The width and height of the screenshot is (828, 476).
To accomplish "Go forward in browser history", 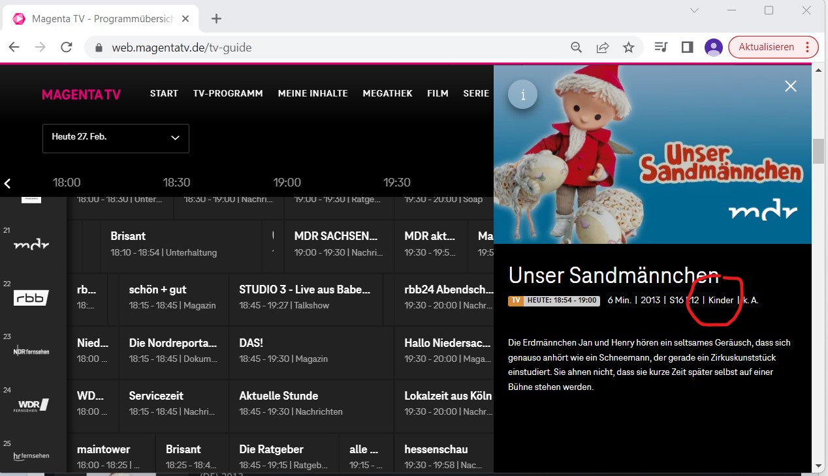I will tap(40, 47).
